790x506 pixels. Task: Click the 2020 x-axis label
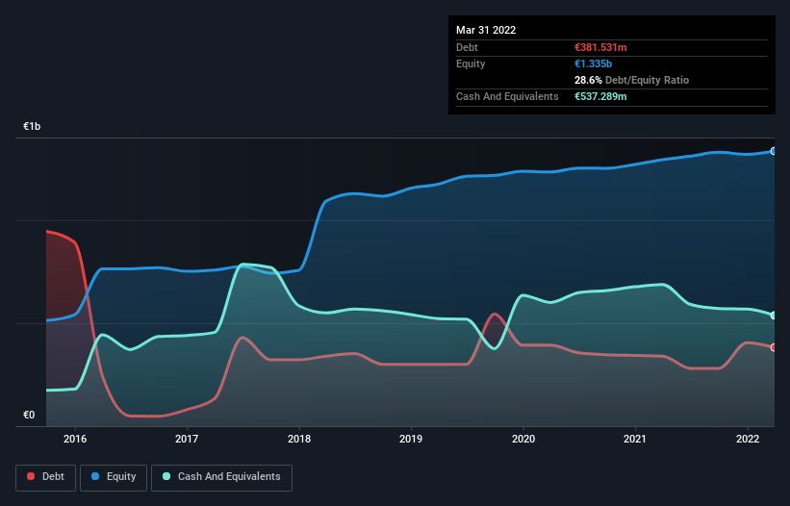coord(523,439)
